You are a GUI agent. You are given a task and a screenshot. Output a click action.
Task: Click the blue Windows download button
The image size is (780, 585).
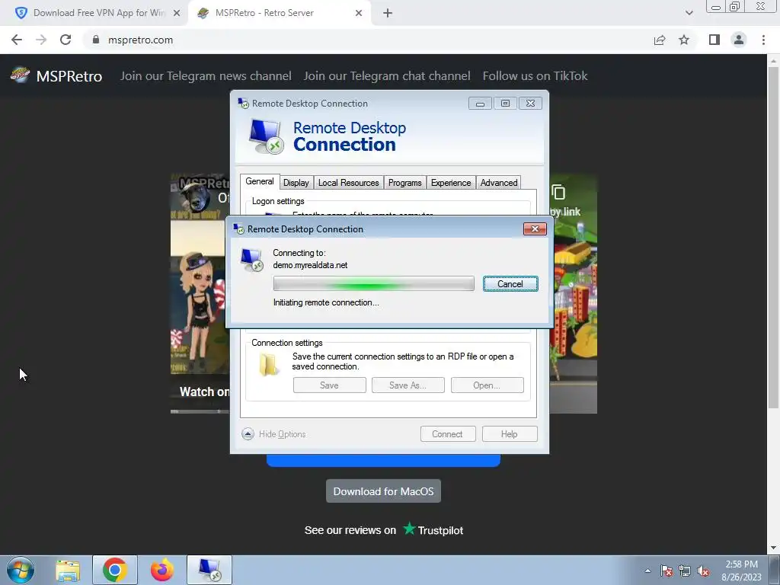(383, 461)
